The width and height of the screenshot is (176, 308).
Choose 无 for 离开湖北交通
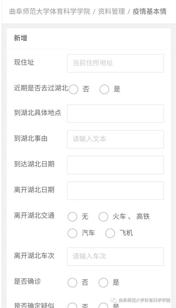click(72, 217)
